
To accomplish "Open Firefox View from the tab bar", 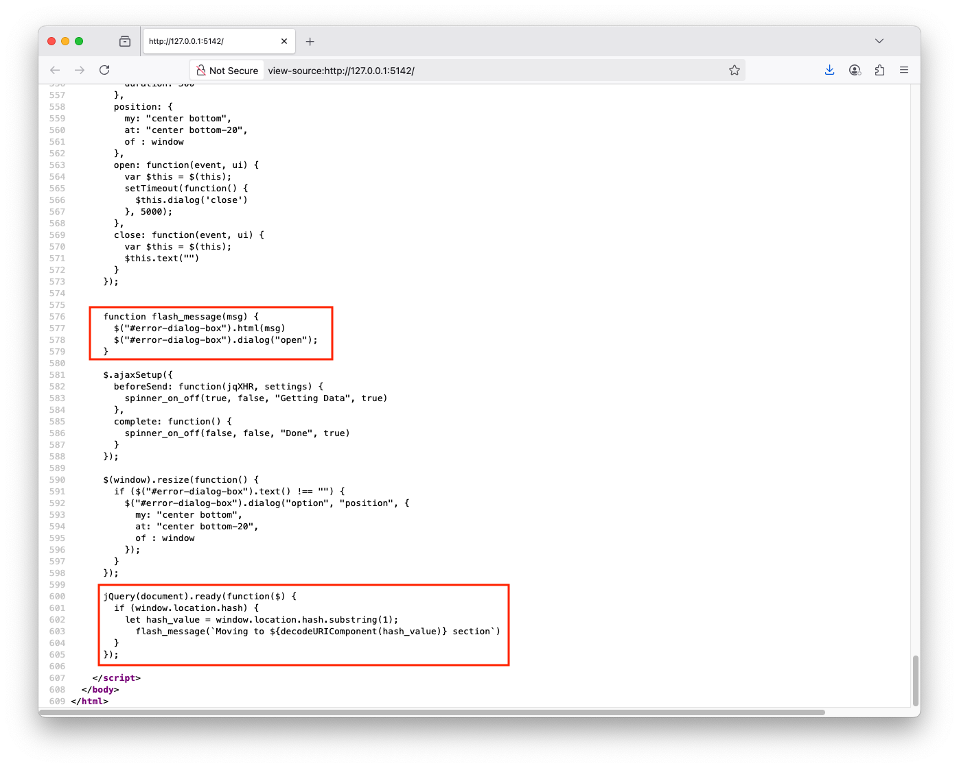I will (125, 41).
